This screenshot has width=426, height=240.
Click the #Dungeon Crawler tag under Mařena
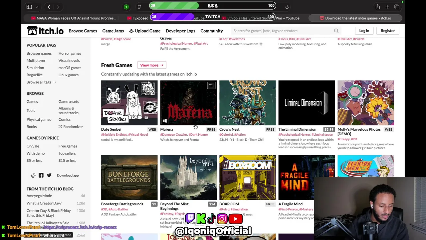point(173,135)
